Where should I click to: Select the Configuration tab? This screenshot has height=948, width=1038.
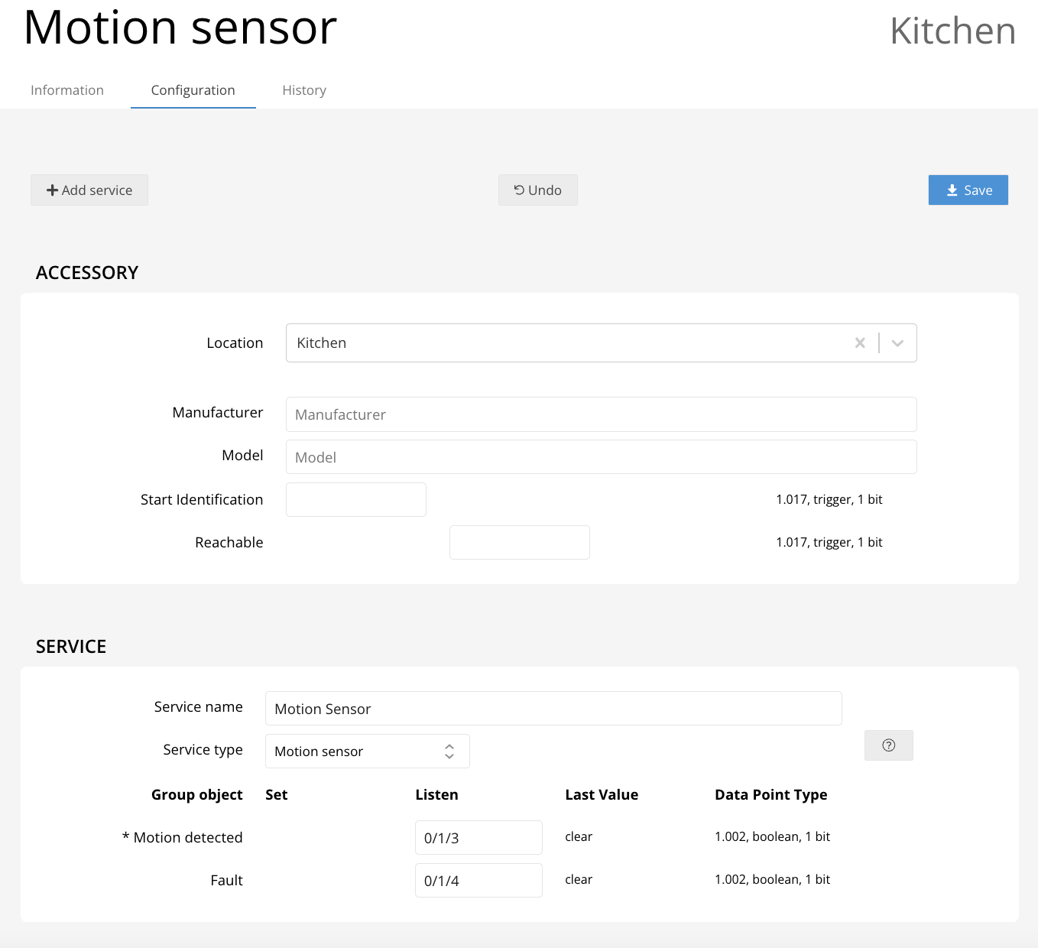193,90
